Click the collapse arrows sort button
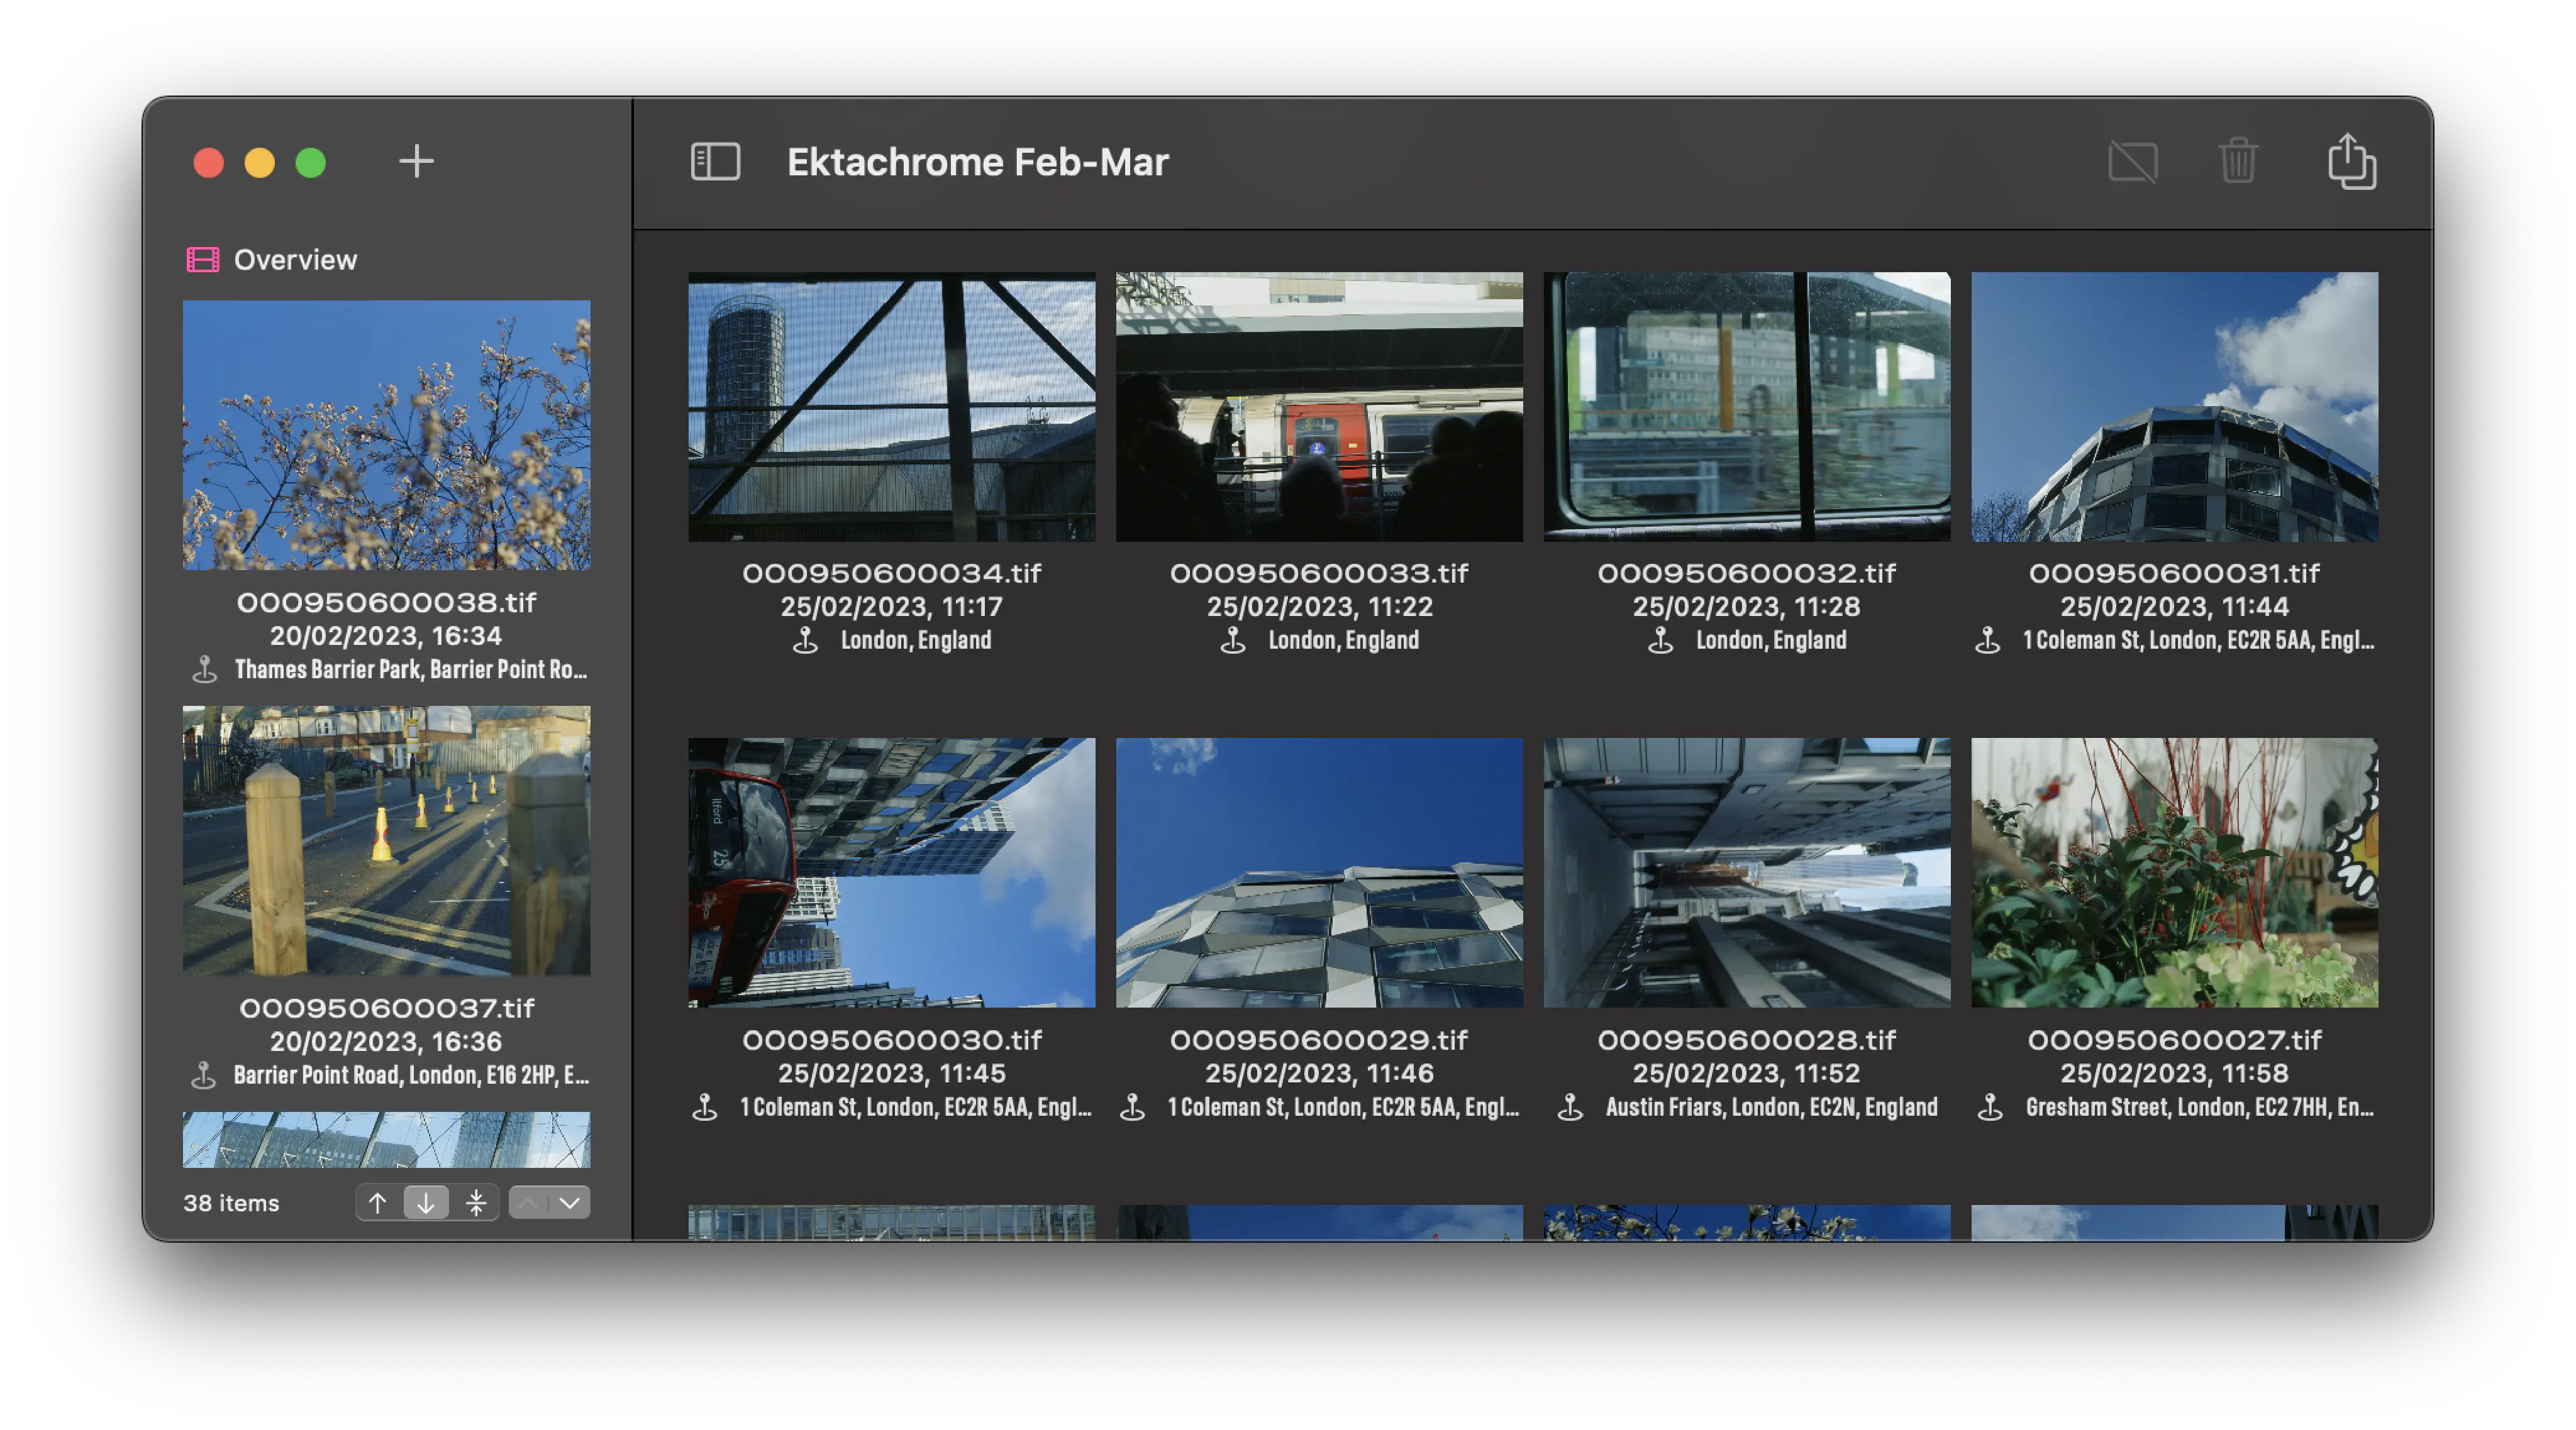Screen dimensions: 2576x1430 (476, 1202)
